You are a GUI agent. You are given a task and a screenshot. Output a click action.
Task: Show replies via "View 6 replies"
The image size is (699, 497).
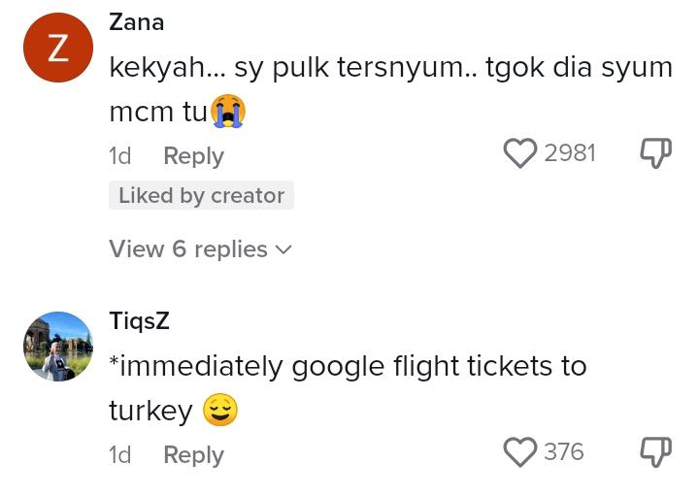pyautogui.click(x=188, y=249)
